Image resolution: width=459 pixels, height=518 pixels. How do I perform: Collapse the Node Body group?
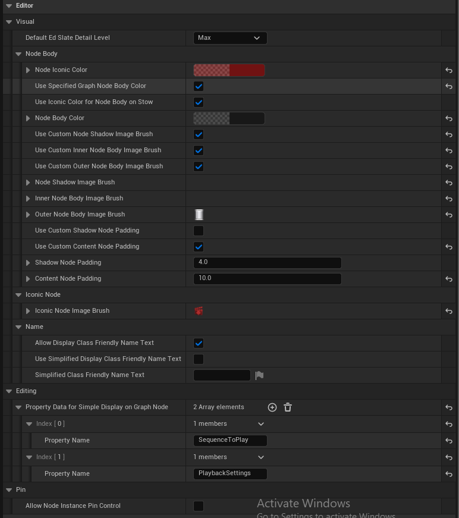tap(18, 54)
